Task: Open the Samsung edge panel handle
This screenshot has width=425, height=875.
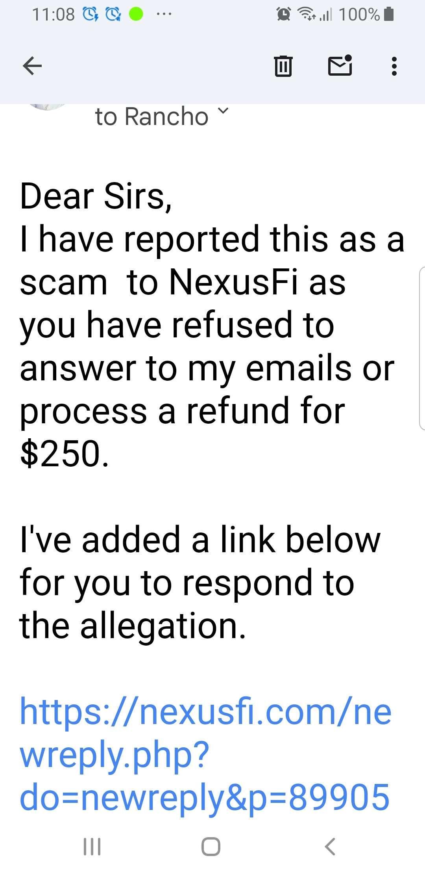Action: point(422,348)
